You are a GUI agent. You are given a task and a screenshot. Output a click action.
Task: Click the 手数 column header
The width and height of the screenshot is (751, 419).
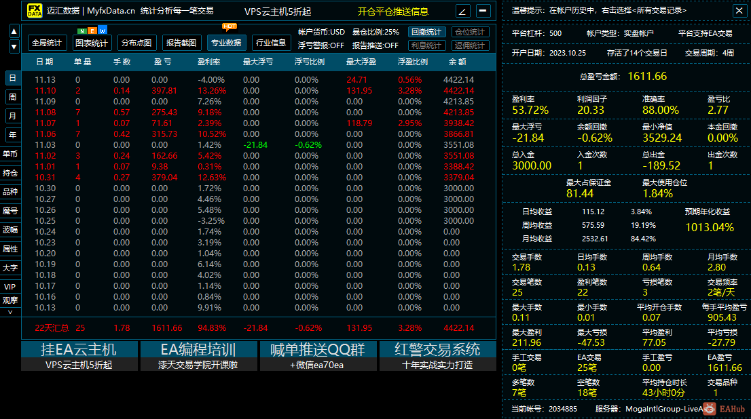pyautogui.click(x=122, y=62)
